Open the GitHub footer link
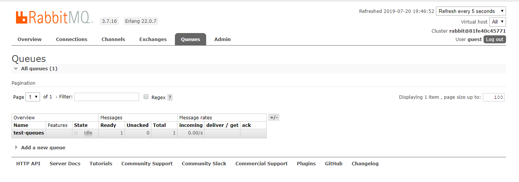 tap(333, 164)
